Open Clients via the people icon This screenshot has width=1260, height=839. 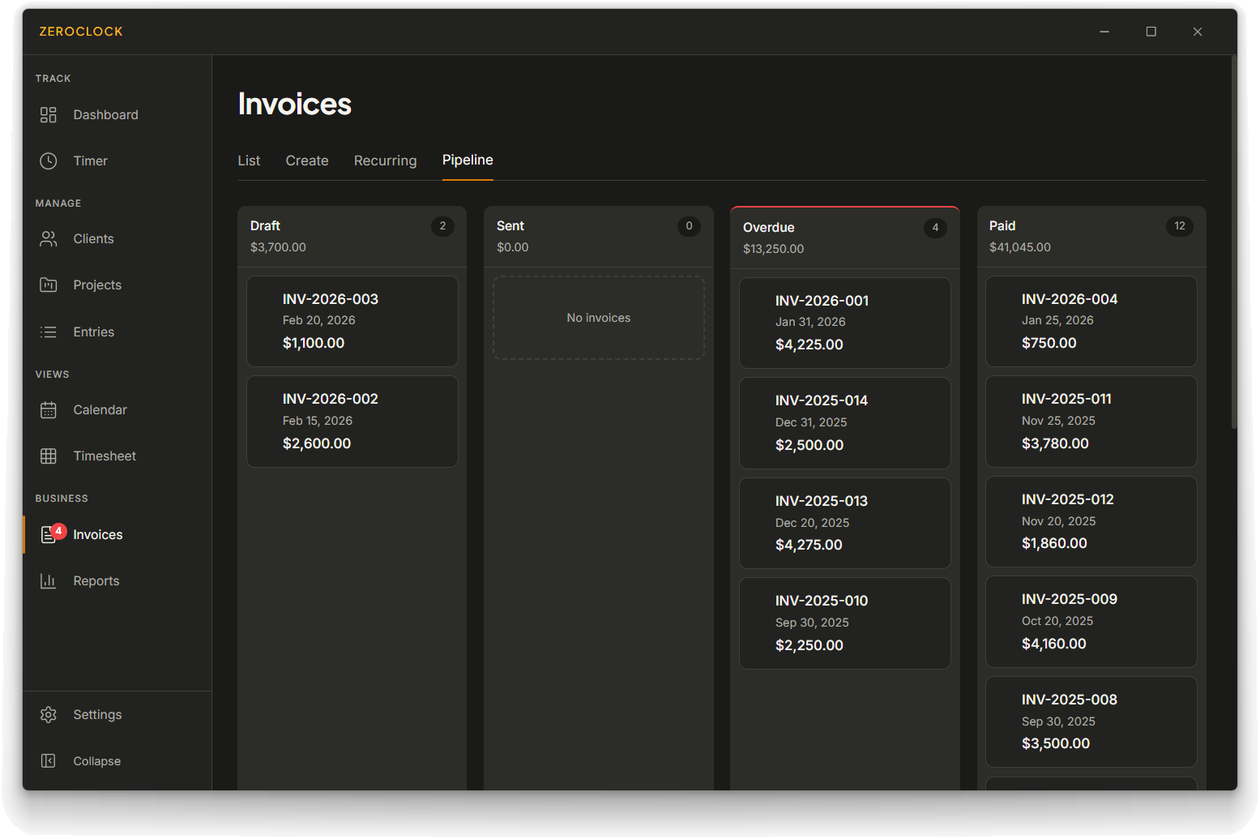coord(49,239)
